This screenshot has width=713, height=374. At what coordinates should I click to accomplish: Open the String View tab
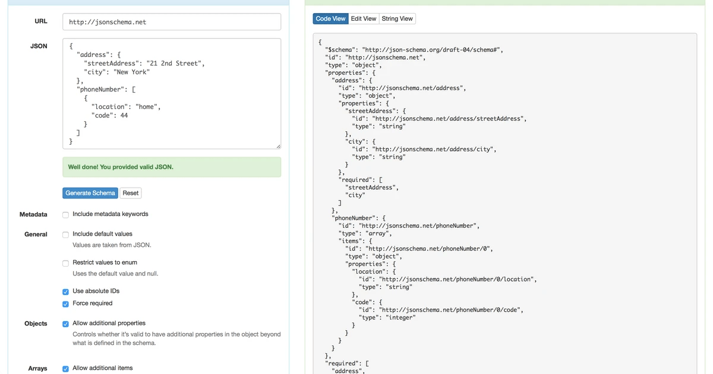click(x=397, y=18)
